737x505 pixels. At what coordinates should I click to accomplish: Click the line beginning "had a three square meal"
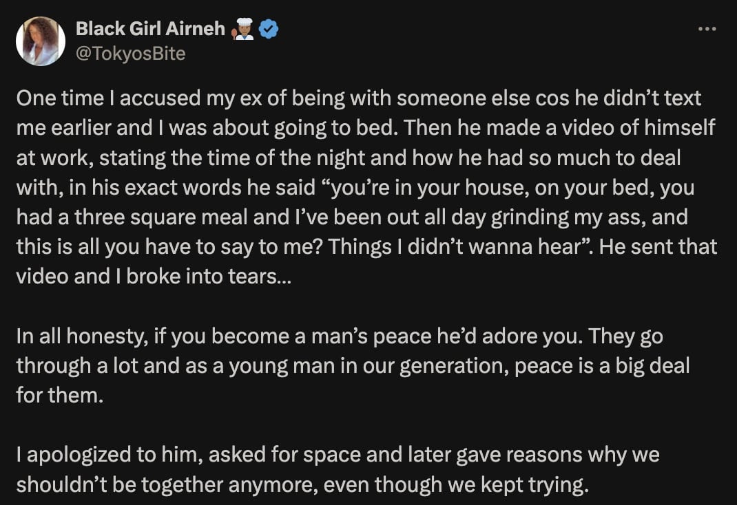point(351,217)
